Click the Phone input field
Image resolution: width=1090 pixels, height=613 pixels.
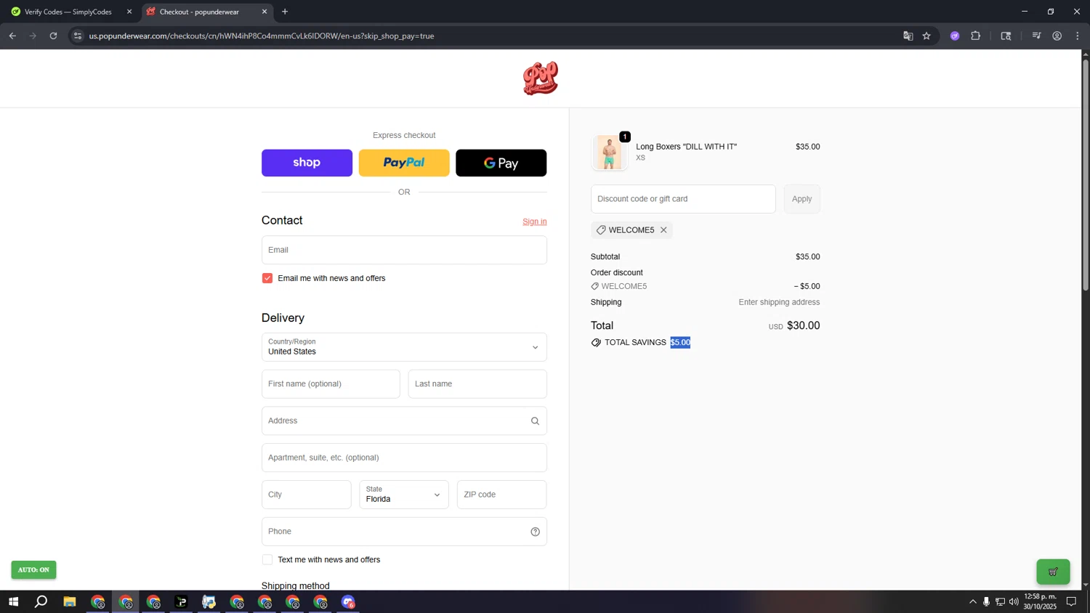(x=404, y=532)
